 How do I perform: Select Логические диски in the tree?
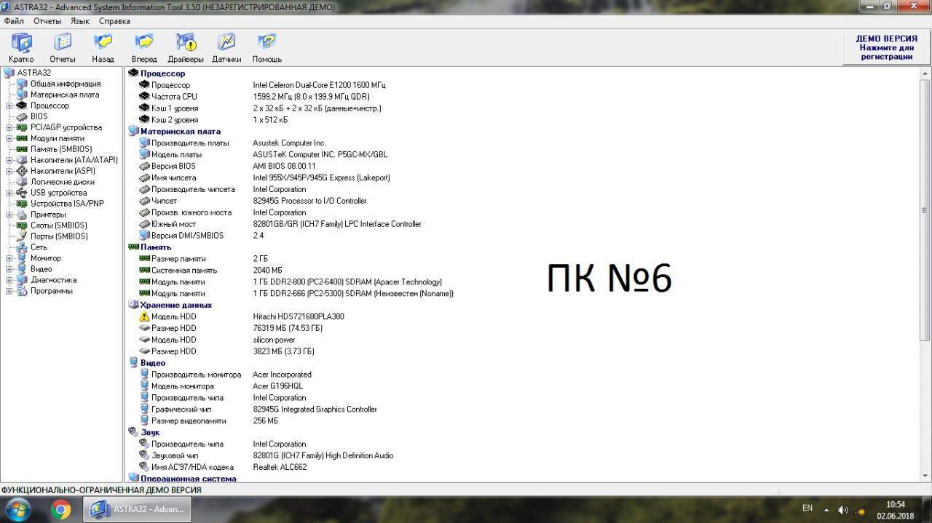[63, 182]
